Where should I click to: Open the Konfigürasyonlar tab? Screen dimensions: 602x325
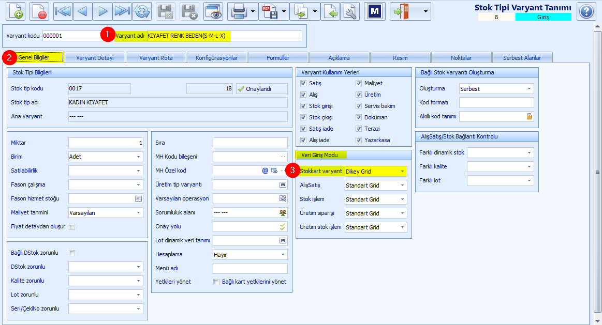click(x=217, y=58)
